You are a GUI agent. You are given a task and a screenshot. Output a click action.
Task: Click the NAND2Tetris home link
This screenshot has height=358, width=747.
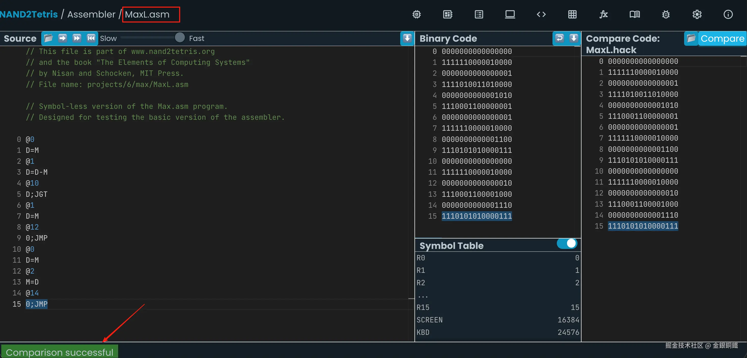(29, 14)
